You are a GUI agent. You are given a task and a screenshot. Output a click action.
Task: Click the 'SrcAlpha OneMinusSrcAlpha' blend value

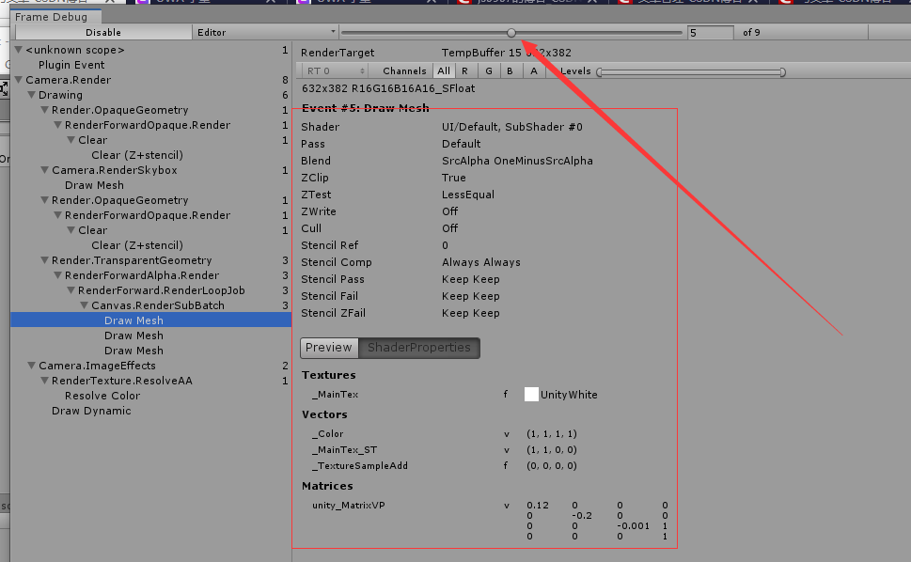click(517, 161)
